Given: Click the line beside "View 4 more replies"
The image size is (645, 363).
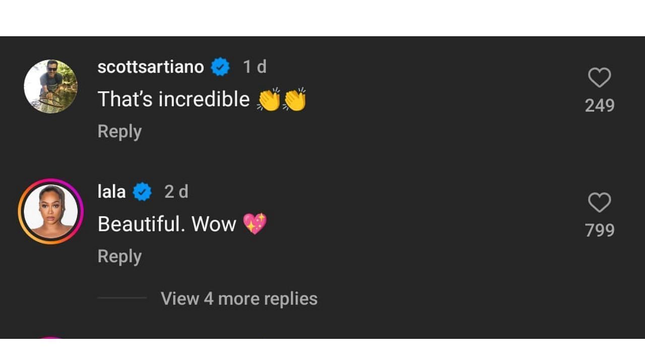Looking at the screenshot, I should pyautogui.click(x=122, y=298).
